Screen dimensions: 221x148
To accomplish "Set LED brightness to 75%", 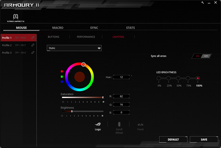I will tap(188, 78).
